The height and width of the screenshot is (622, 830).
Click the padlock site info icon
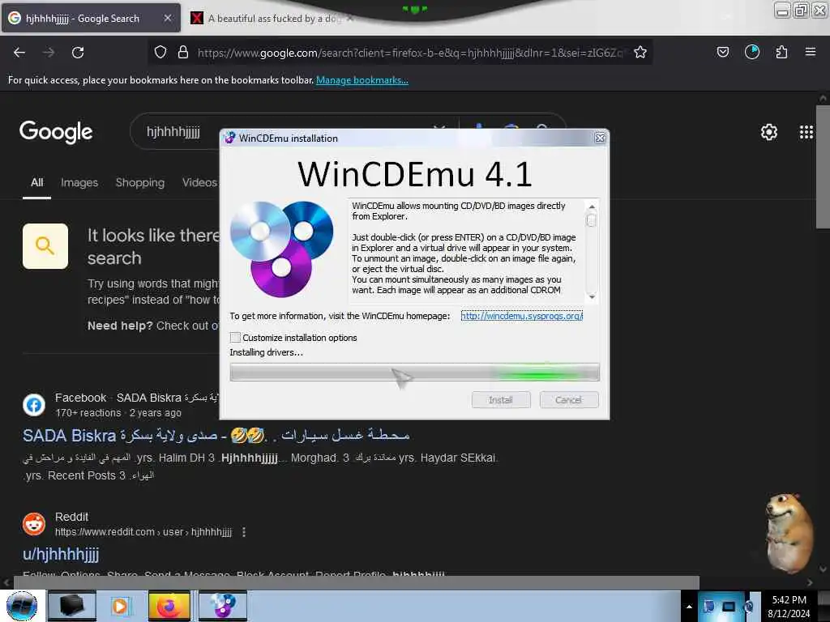183,52
